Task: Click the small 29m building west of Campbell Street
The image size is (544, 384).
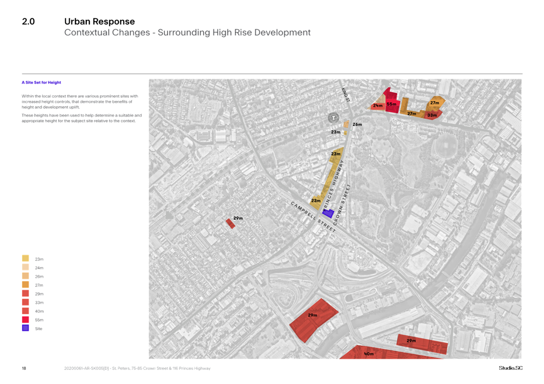Action: pos(230,223)
